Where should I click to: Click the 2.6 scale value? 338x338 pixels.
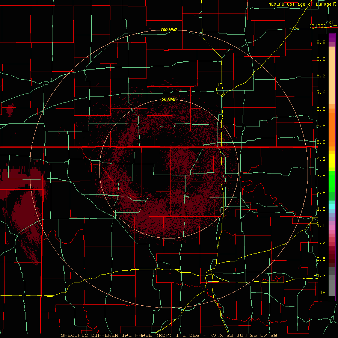tap(321, 193)
